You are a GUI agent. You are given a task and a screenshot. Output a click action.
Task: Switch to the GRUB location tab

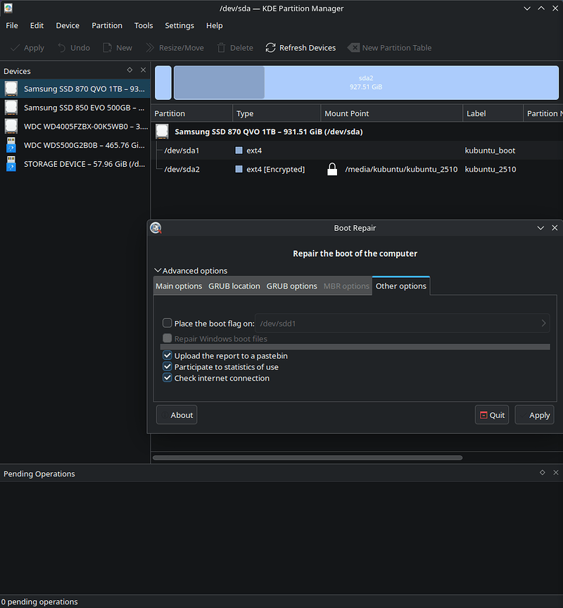point(234,286)
